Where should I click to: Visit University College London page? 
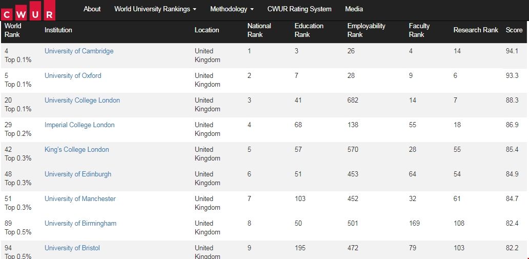coord(82,101)
